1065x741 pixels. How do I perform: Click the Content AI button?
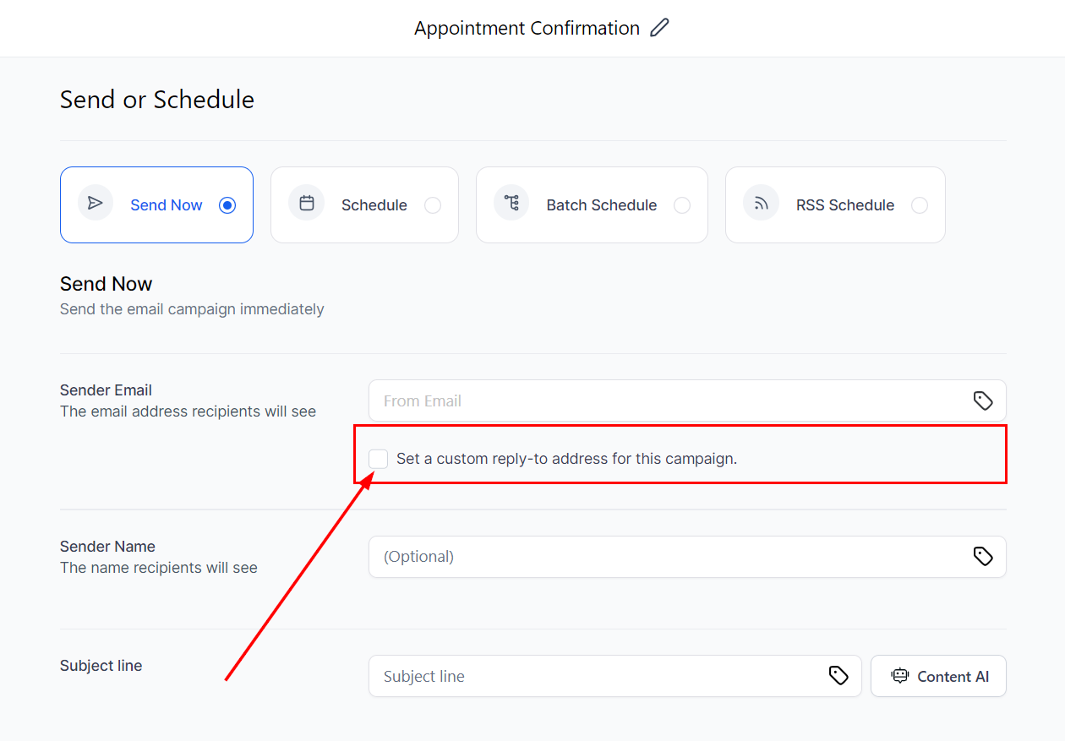pyautogui.click(x=938, y=676)
